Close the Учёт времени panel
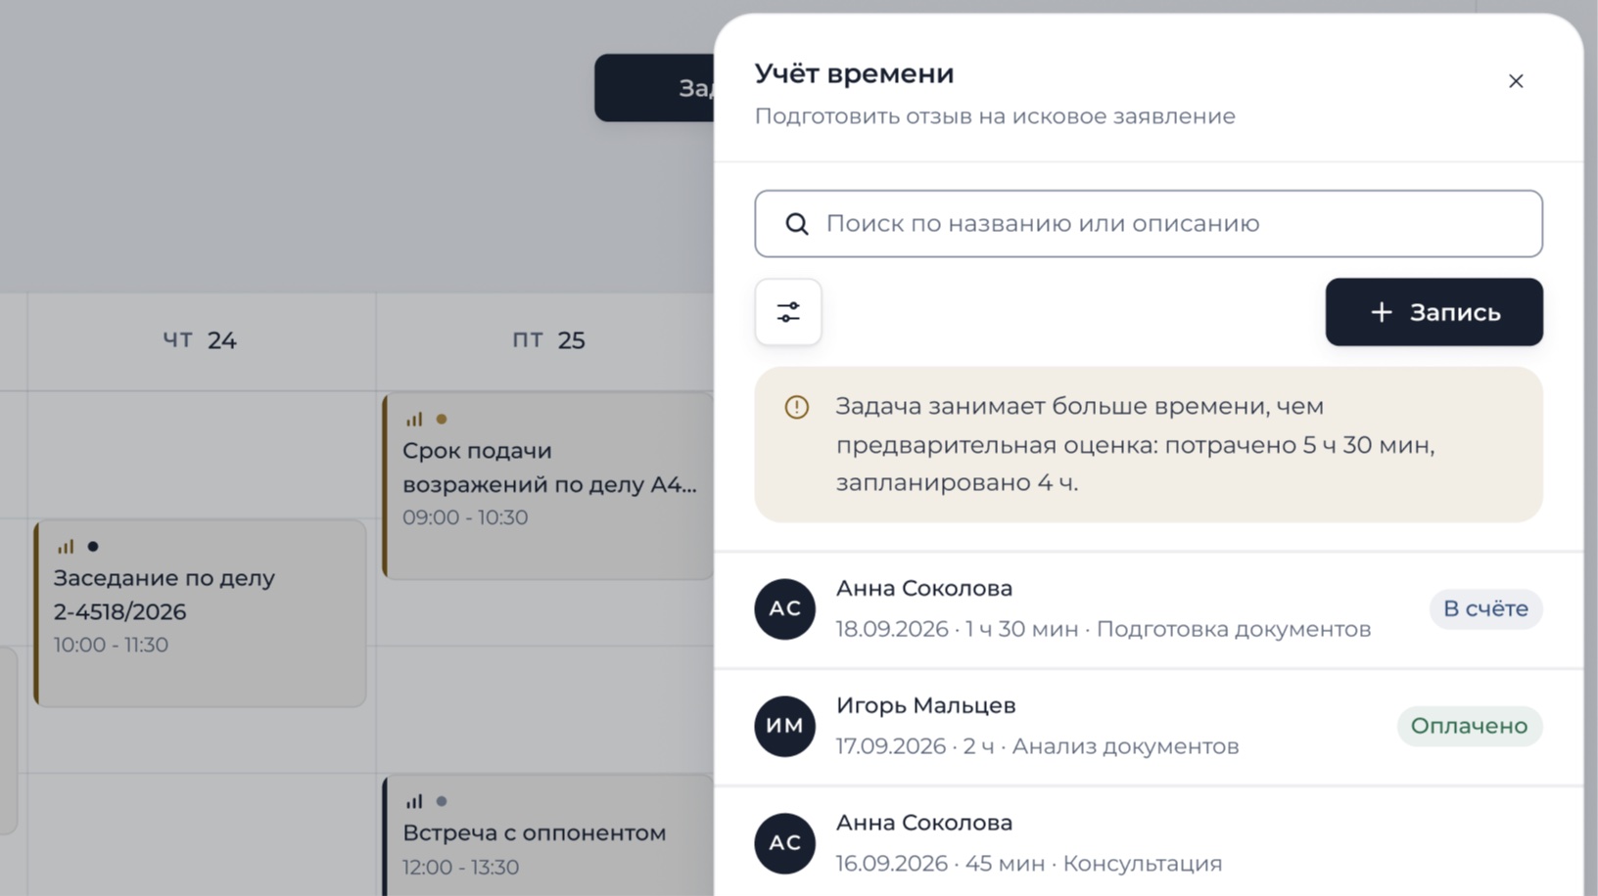Viewport: 1598px width, 896px height. 1516,81
